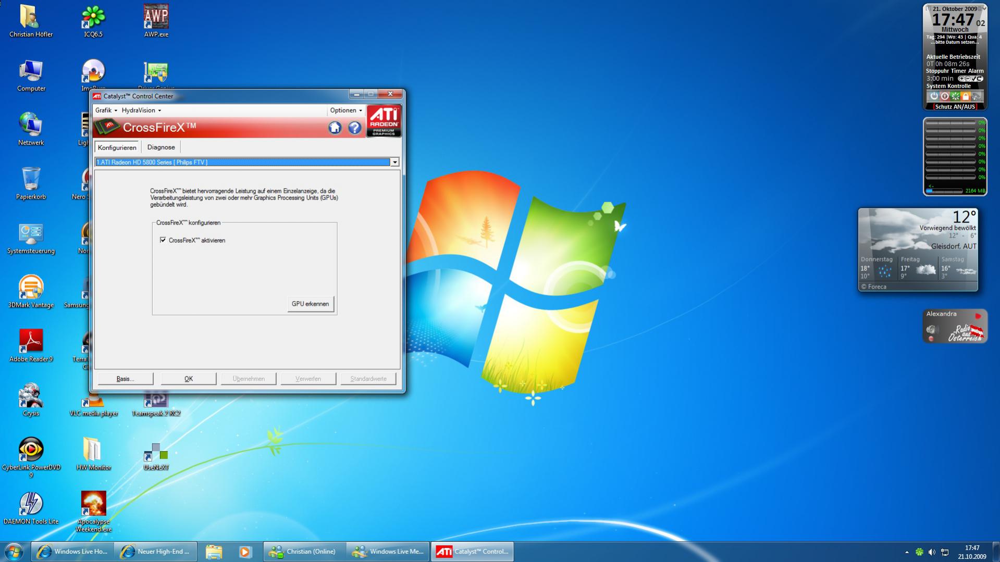Select the Crysis desktop shortcut

click(x=31, y=400)
